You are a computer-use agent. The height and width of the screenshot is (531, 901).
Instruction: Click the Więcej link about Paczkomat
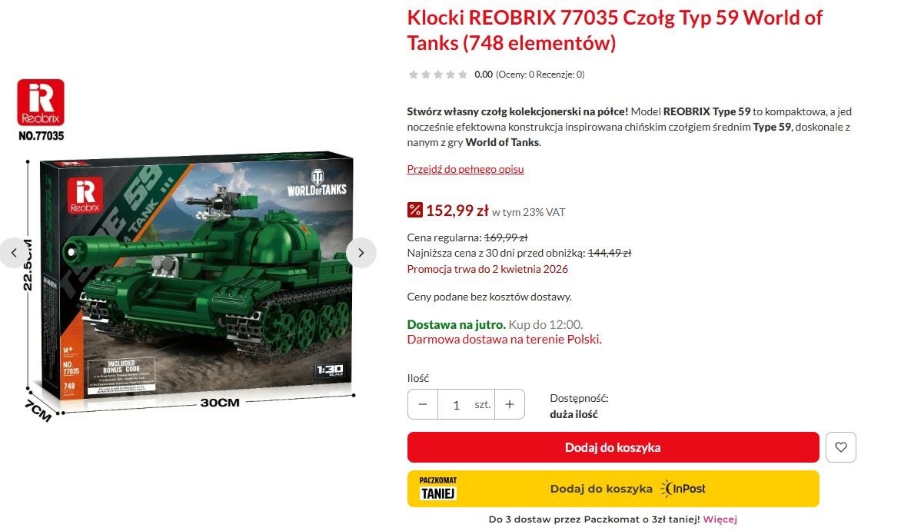pyautogui.click(x=720, y=519)
